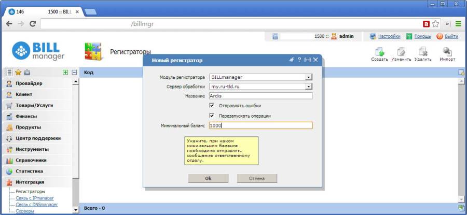Click the export icon in bottom-right footer
Image resolution: width=467 pixels, height=215 pixels.
point(461,208)
